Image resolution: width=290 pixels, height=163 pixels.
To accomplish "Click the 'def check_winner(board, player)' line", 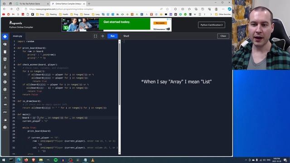I will tap(38, 65).
